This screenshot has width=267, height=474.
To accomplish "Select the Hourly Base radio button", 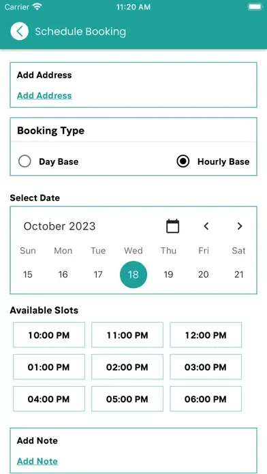I will (x=183, y=161).
